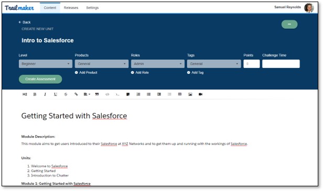Apply H2 heading format in toolbar
This screenshot has height=191, width=323.
click(25, 94)
